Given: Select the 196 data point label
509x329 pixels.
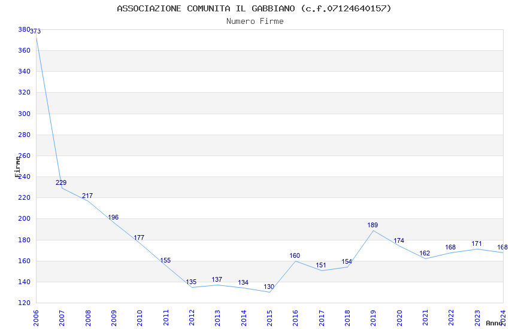Looking at the screenshot, I should 113,217.
